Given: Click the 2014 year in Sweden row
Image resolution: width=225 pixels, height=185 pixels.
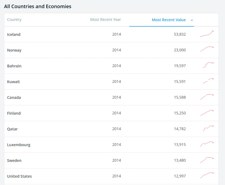Looking at the screenshot, I should (x=116, y=160).
